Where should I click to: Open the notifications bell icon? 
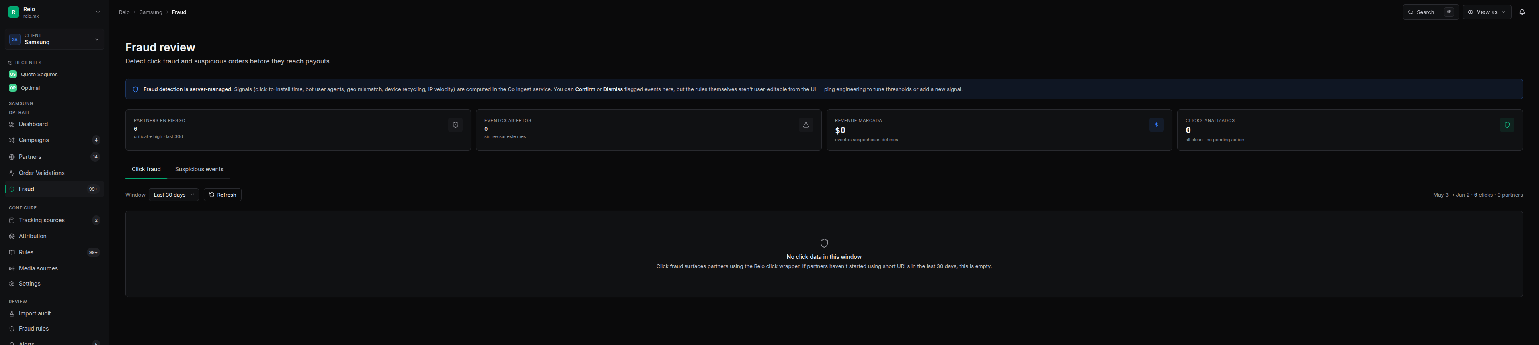[x=1522, y=12]
